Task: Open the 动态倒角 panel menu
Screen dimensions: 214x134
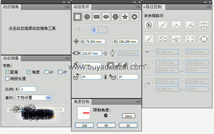Action: pos(68,7)
